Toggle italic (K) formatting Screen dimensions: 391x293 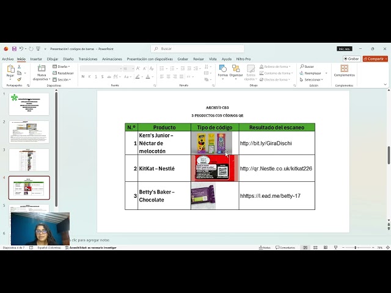pos(90,77)
